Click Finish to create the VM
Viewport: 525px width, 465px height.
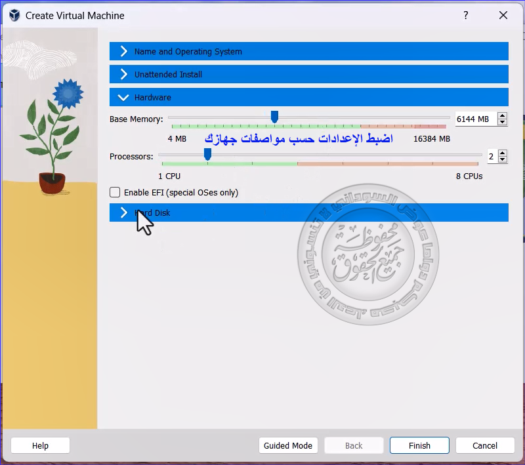click(x=419, y=446)
